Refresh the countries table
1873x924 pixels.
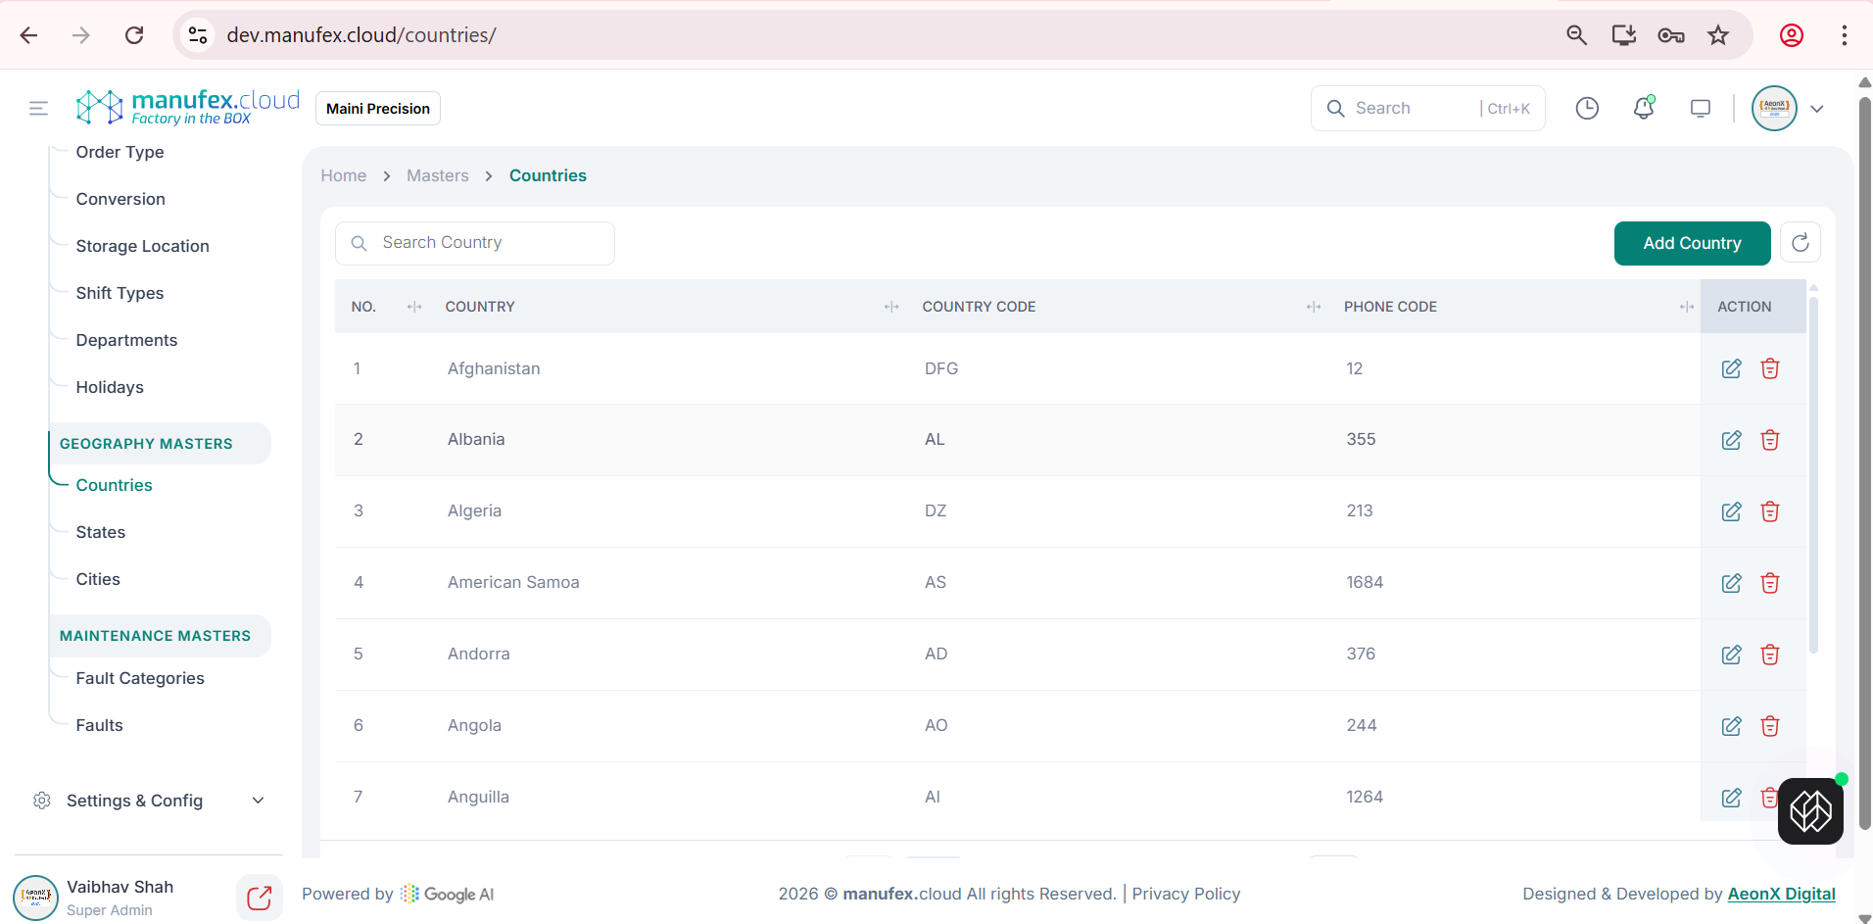(x=1800, y=243)
